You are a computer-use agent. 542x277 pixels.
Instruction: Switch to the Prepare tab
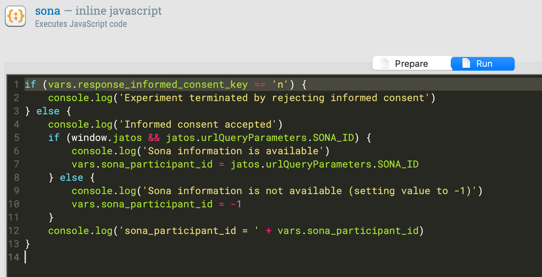pyautogui.click(x=411, y=64)
